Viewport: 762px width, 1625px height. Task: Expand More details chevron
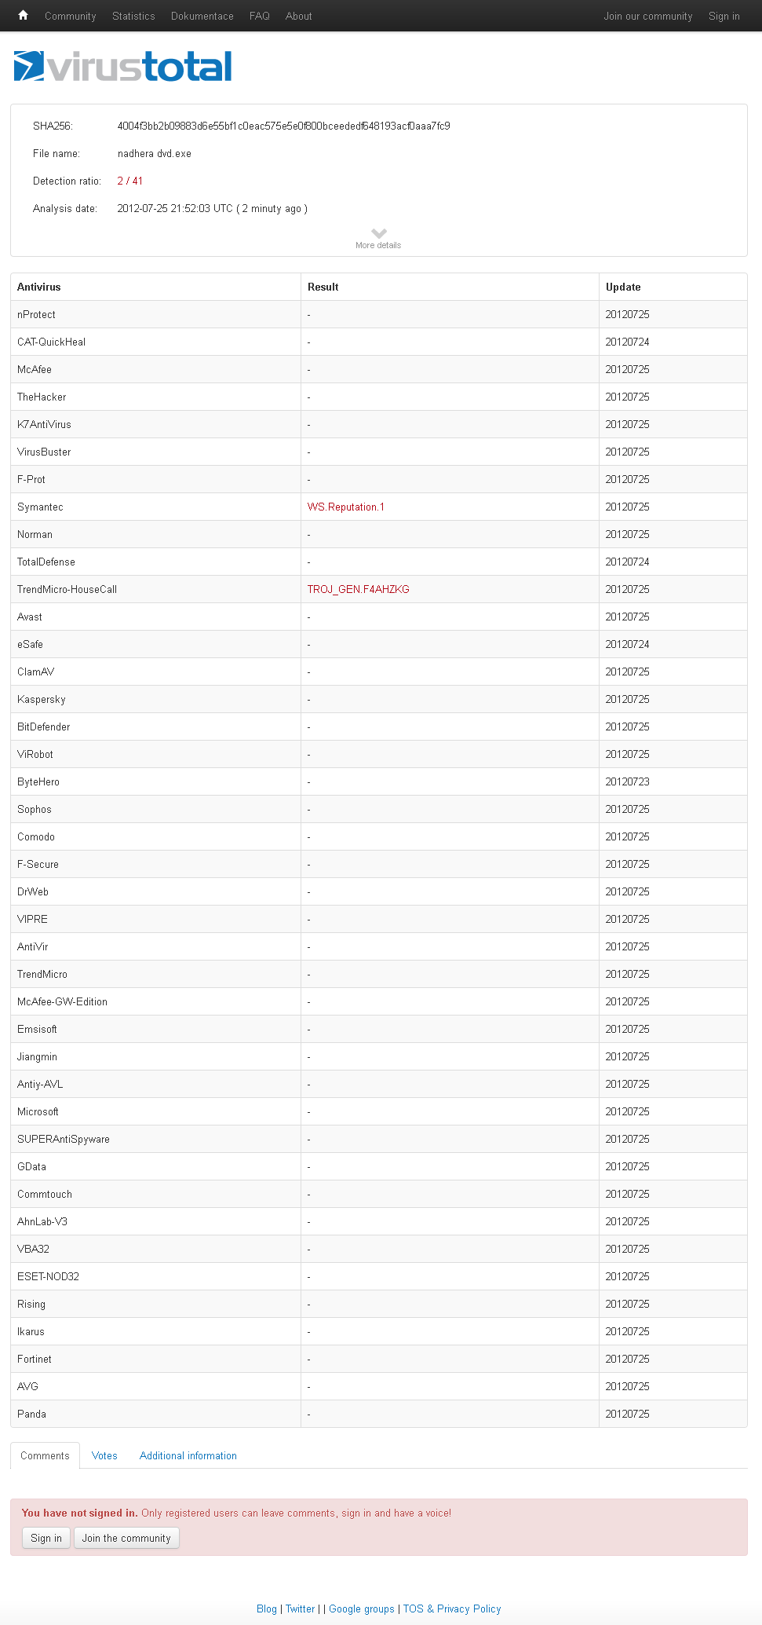click(x=378, y=234)
